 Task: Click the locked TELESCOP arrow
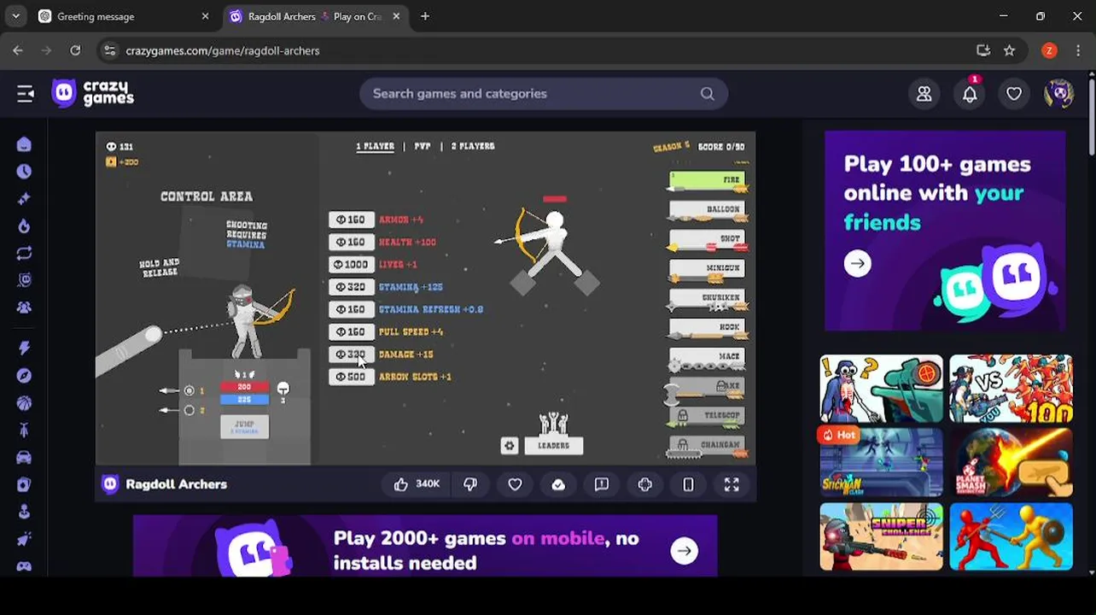[708, 416]
